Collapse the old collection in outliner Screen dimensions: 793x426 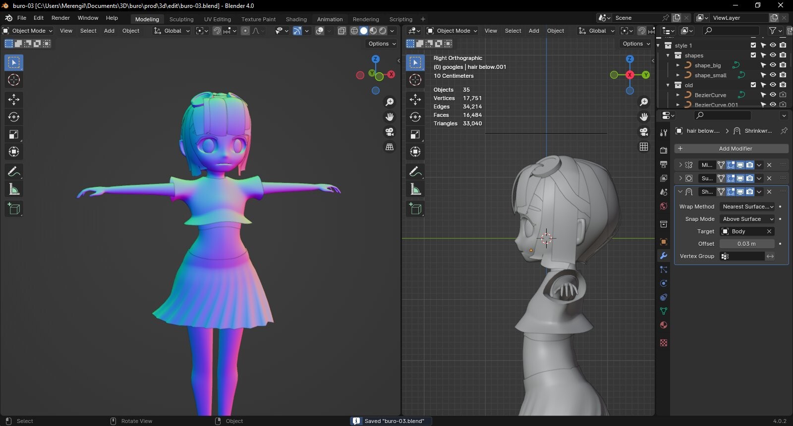coord(668,85)
